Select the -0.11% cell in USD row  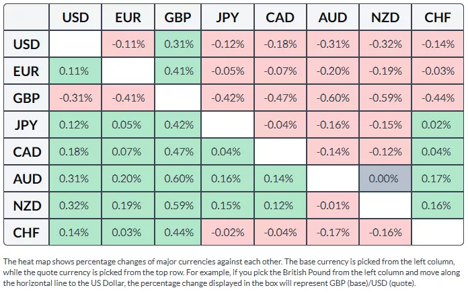(x=127, y=44)
